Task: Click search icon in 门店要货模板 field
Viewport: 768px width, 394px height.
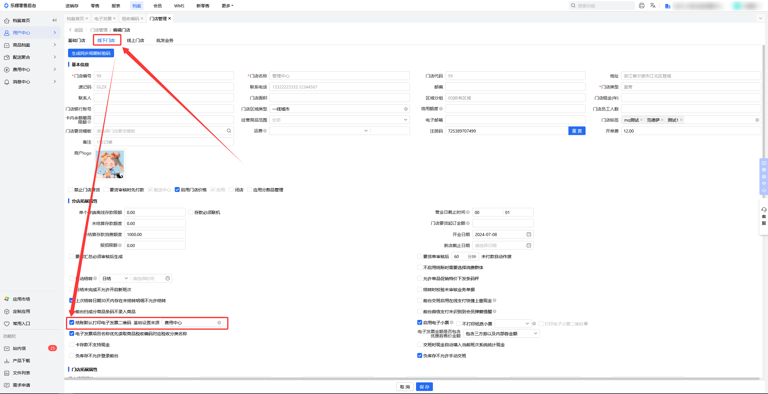Action: [x=229, y=131]
